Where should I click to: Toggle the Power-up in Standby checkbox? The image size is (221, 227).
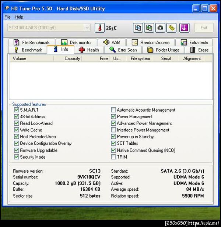113,137
